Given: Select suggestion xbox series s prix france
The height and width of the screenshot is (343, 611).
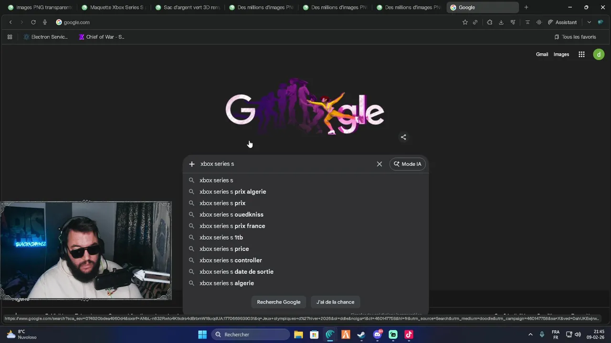Looking at the screenshot, I should 305,226.
